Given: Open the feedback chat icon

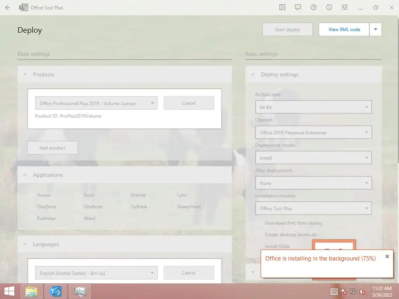Looking at the screenshot, I should point(298,7).
